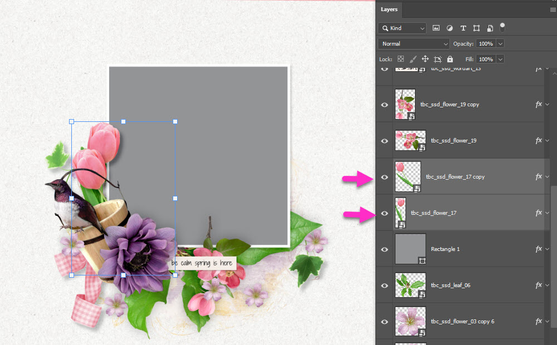Toggle visibility of tbc_ssd_flower_17 layer
This screenshot has width=557, height=345.
pyautogui.click(x=384, y=213)
